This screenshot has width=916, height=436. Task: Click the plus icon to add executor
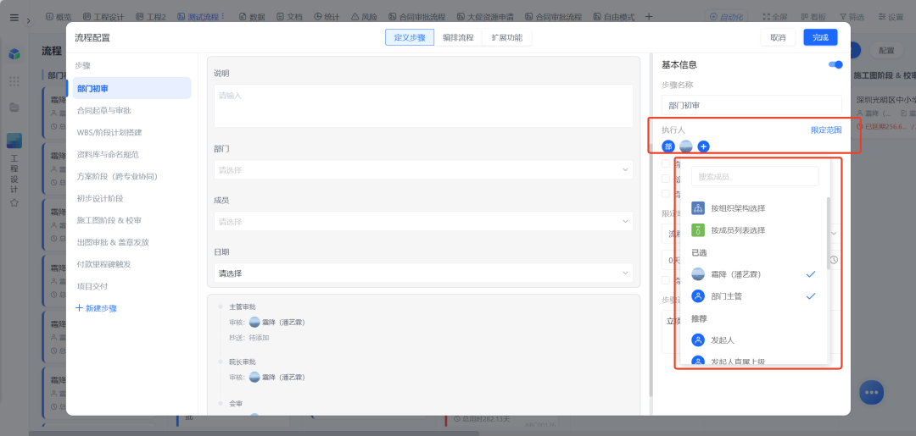(x=703, y=146)
